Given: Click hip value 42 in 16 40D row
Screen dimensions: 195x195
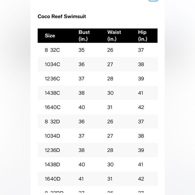Looking at the screenshot, I should [x=141, y=179].
